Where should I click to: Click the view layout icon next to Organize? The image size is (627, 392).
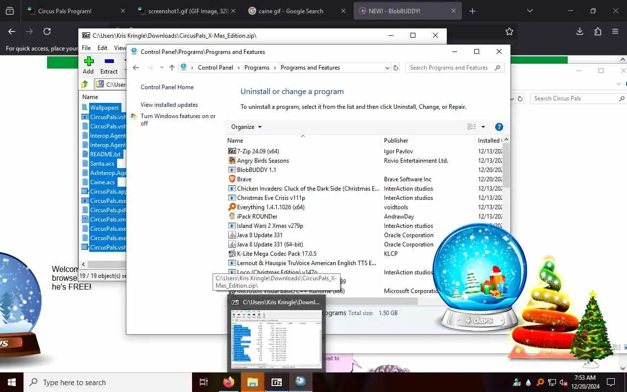(472, 127)
